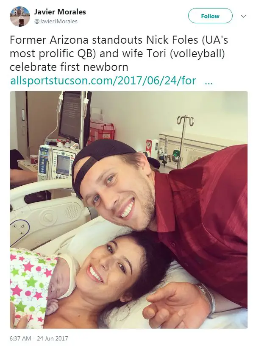Expand the tweet options chevron
The height and width of the screenshot is (346, 253).
coord(243,17)
